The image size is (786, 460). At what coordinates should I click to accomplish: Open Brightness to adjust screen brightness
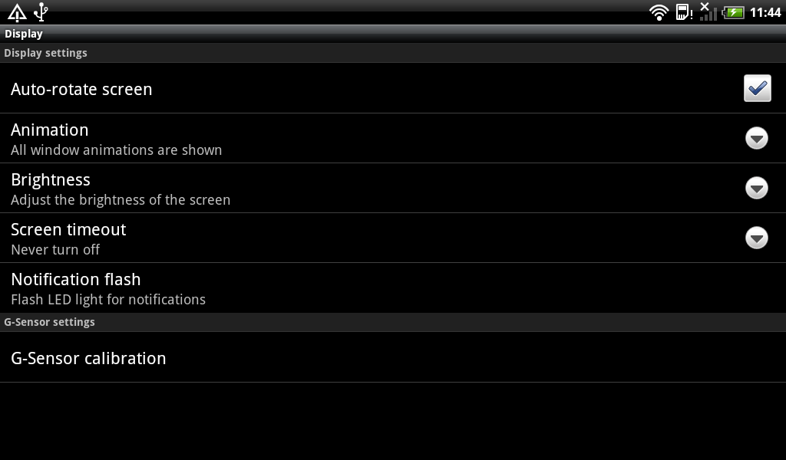click(x=393, y=188)
